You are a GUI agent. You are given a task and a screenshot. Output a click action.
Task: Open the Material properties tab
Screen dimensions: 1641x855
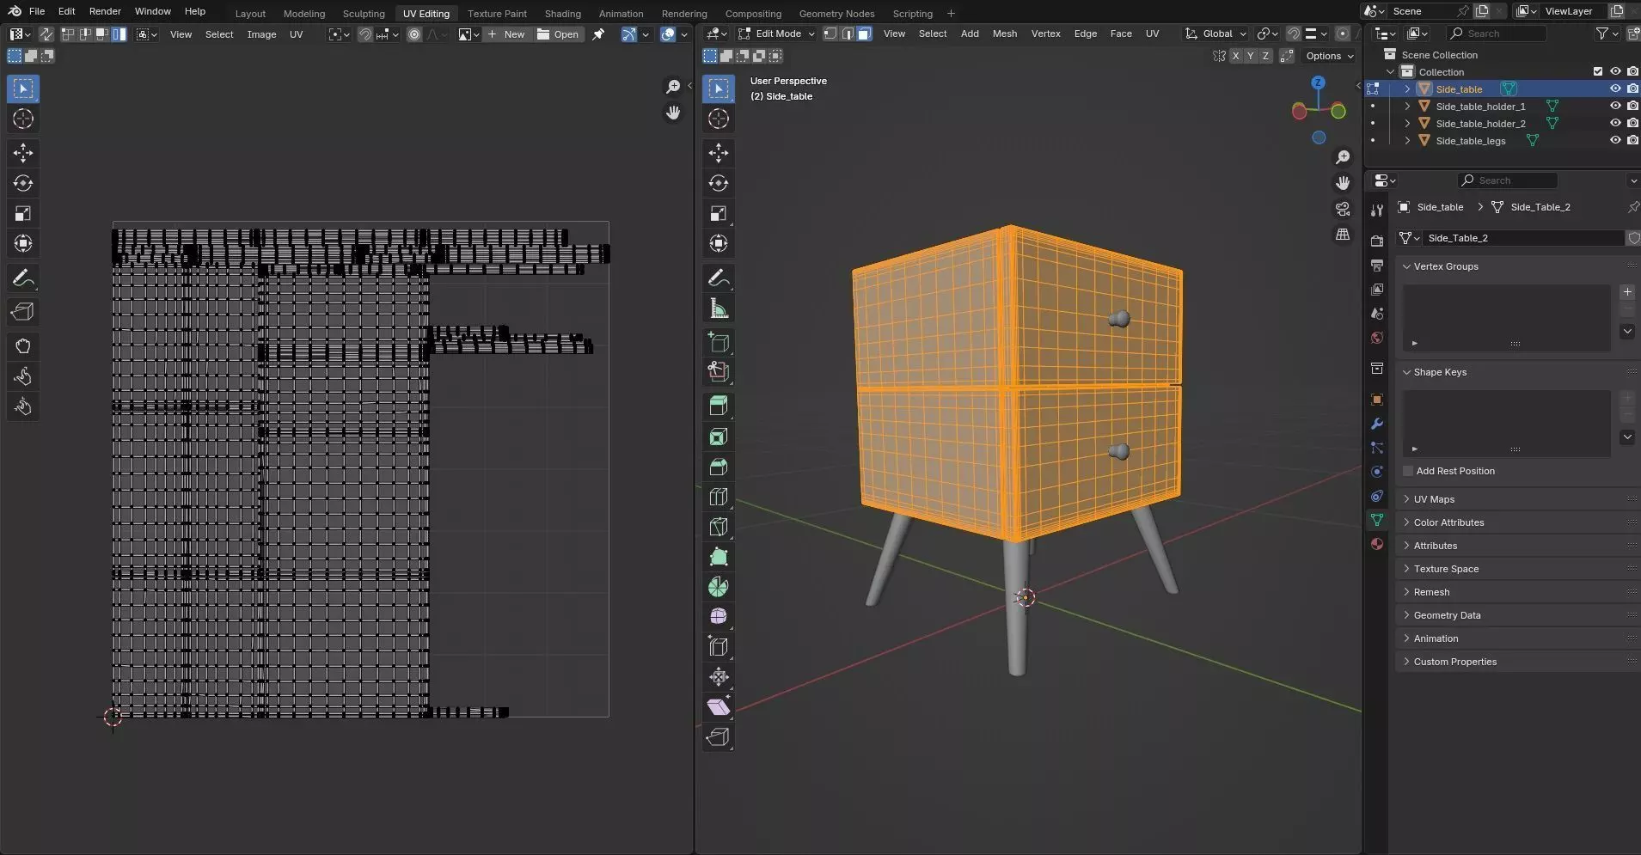click(1377, 544)
